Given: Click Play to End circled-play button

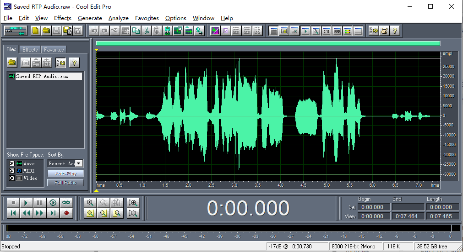Looking at the screenshot, I should pos(53,203).
